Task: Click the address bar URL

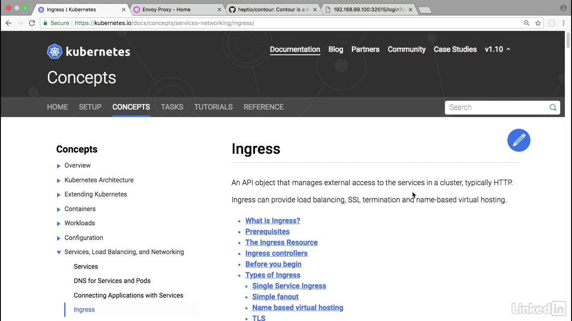Action: point(164,23)
